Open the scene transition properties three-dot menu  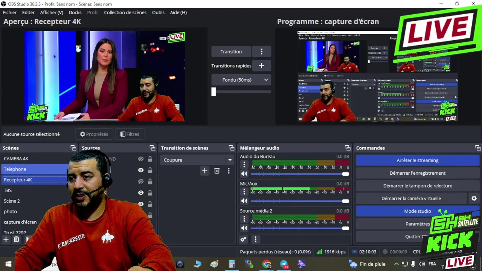click(x=229, y=171)
